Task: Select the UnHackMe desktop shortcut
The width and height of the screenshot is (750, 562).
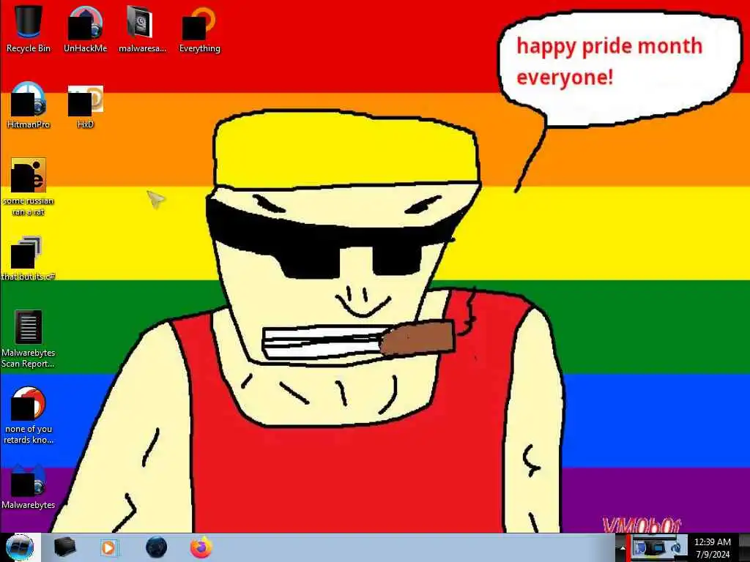Action: [x=85, y=29]
